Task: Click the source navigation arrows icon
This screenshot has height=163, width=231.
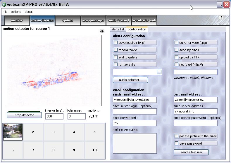Action: point(102,31)
